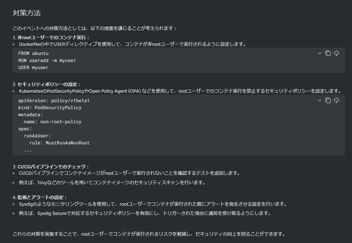Click the 'USER myuser' code line
This screenshot has width=352, height=243.
33,68
